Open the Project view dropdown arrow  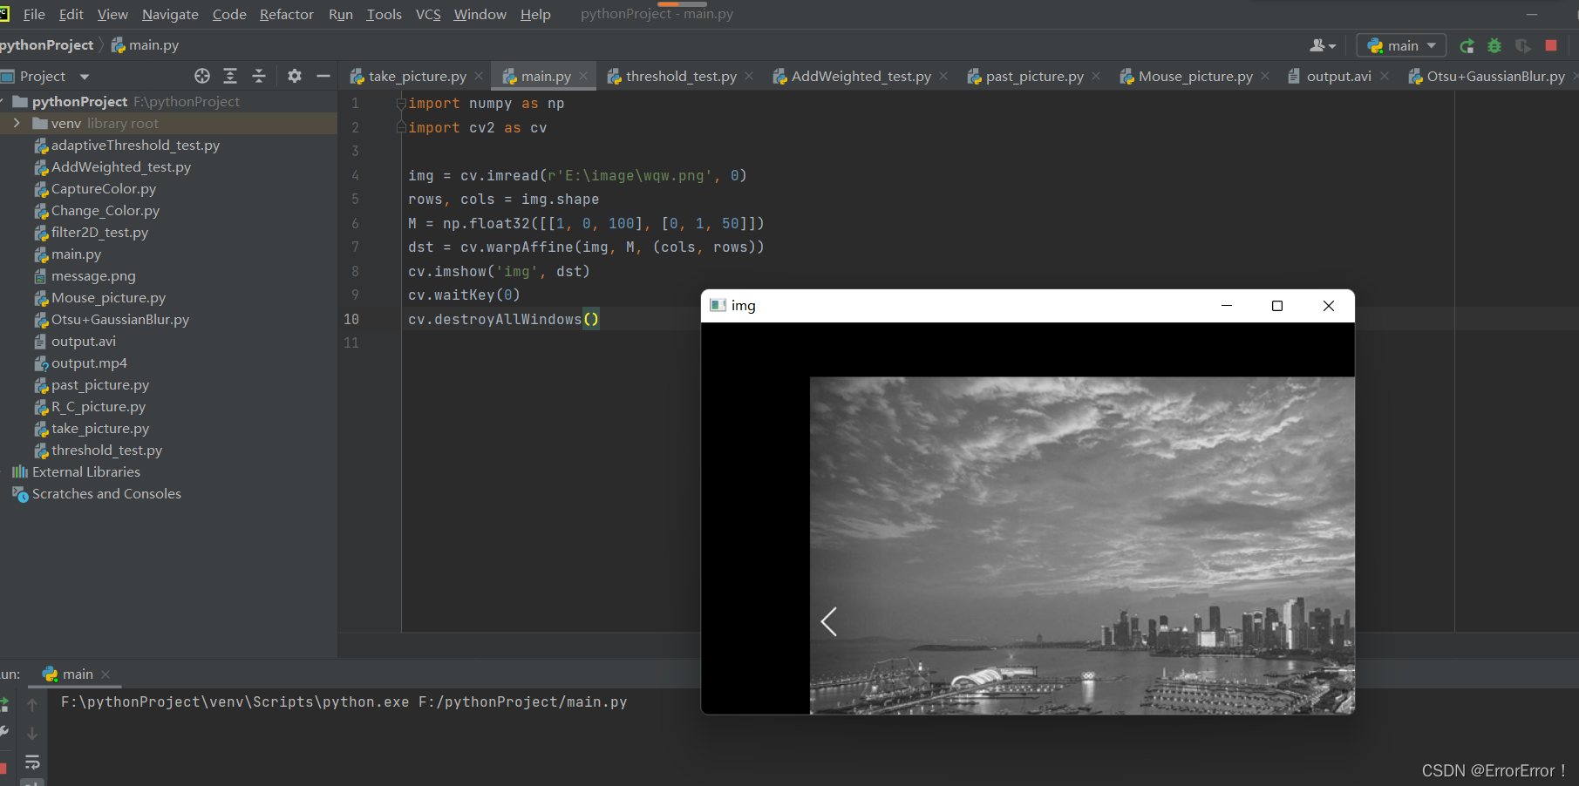85,77
